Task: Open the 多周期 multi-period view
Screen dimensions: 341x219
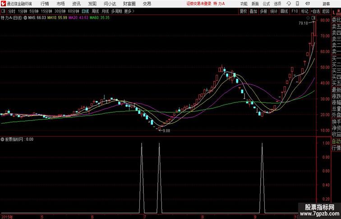Action: coord(117,11)
